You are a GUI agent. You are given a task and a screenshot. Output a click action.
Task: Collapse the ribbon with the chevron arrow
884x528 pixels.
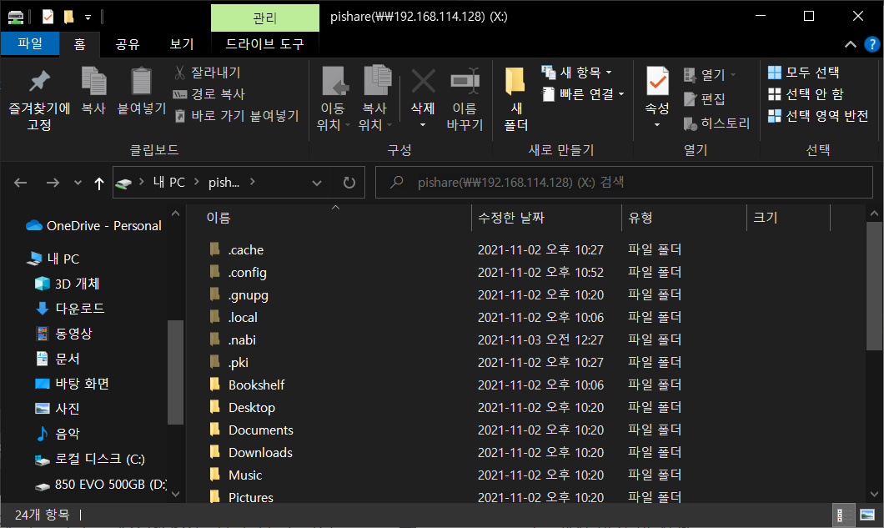click(x=851, y=44)
